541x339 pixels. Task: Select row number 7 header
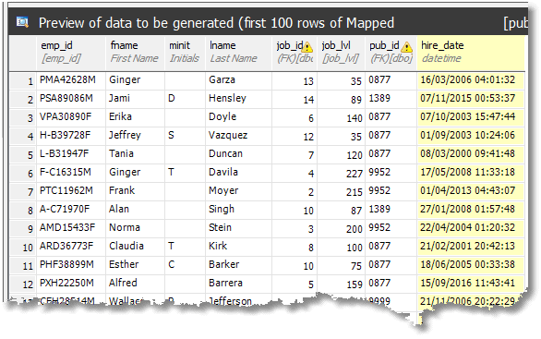point(23,192)
